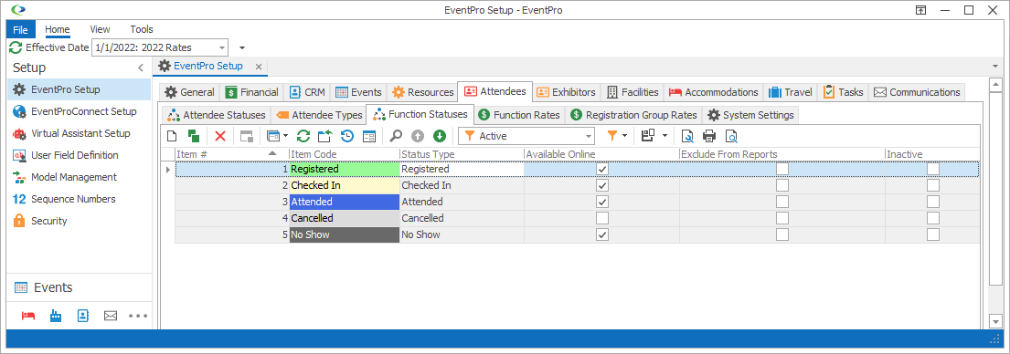The image size is (1010, 354).
Task: Open the magnifying glass search tool
Action: coord(396,136)
